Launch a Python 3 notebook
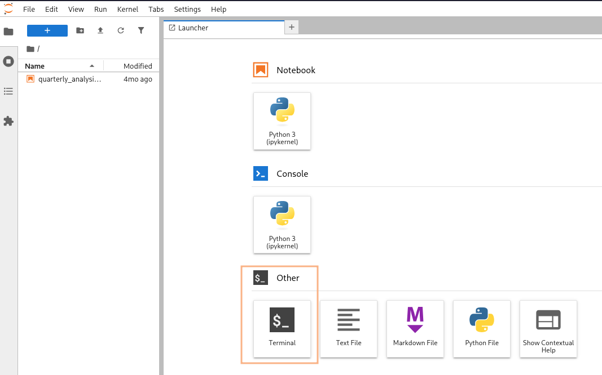602x375 pixels. [282, 121]
